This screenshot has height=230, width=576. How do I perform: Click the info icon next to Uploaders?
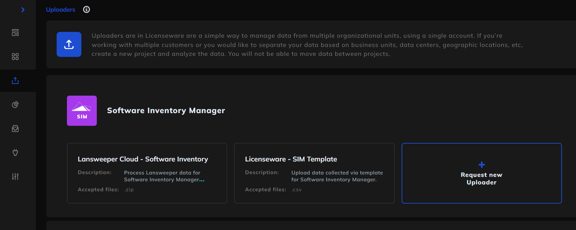pos(87,10)
